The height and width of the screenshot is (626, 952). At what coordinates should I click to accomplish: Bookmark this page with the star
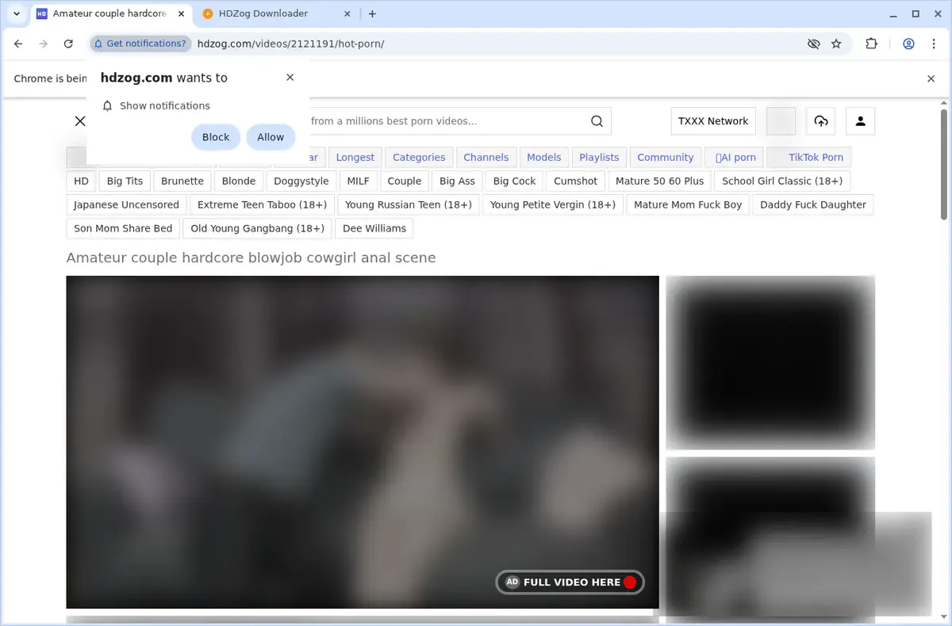[836, 44]
